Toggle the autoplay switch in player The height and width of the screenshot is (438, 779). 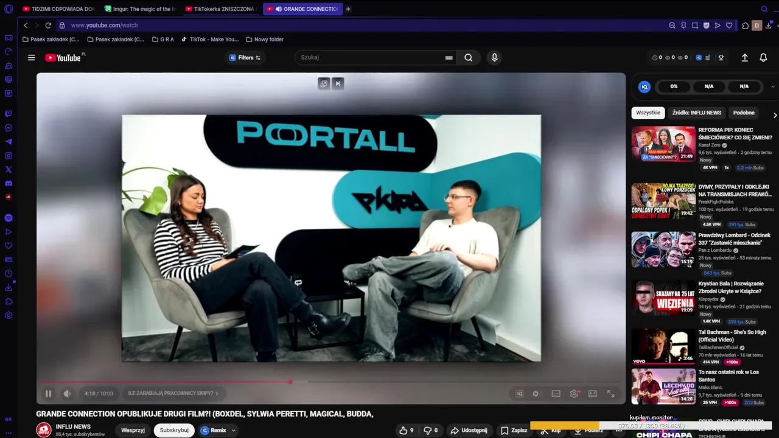(x=536, y=394)
